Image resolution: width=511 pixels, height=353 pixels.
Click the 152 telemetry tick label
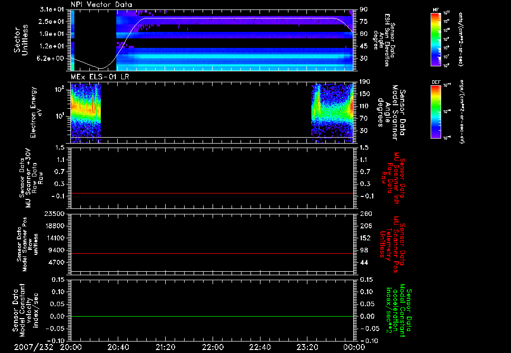click(365, 238)
